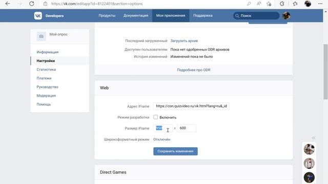Click the Сохранить изменения button
The image size is (328, 184).
[175, 151]
